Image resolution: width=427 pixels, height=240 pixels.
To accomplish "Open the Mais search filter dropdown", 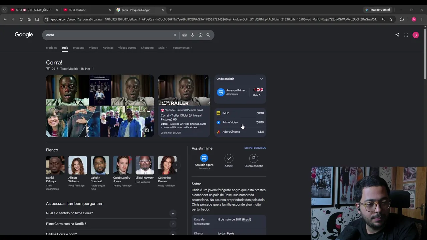I will (163, 48).
